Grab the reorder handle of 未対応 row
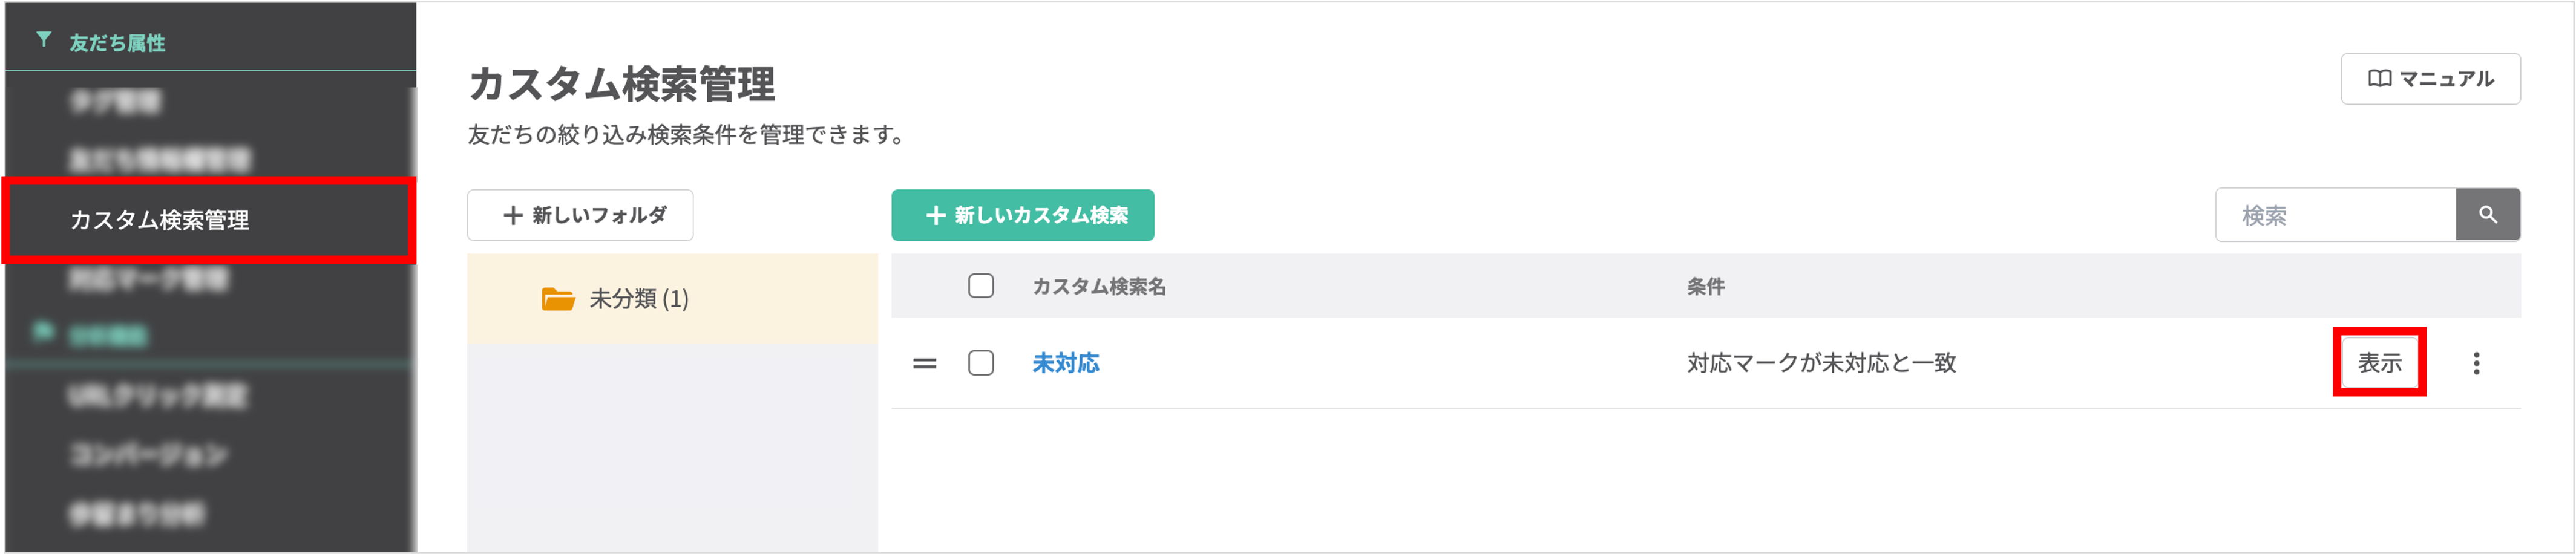The height and width of the screenshot is (554, 2576). pyautogui.click(x=925, y=363)
